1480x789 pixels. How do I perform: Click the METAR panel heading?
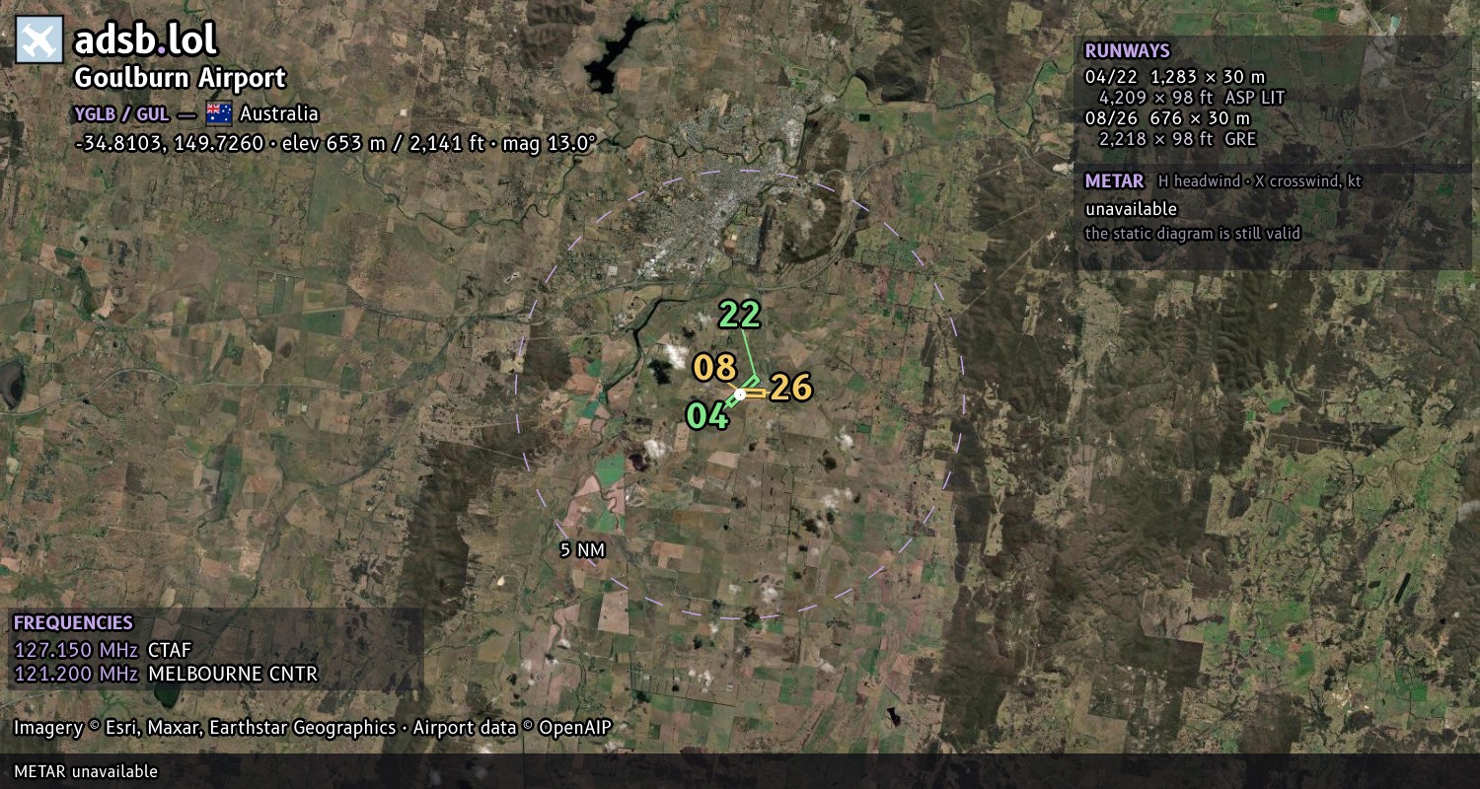pos(1114,181)
